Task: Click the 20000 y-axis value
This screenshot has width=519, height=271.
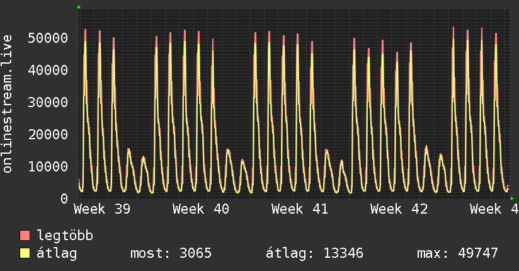Action: (48, 134)
